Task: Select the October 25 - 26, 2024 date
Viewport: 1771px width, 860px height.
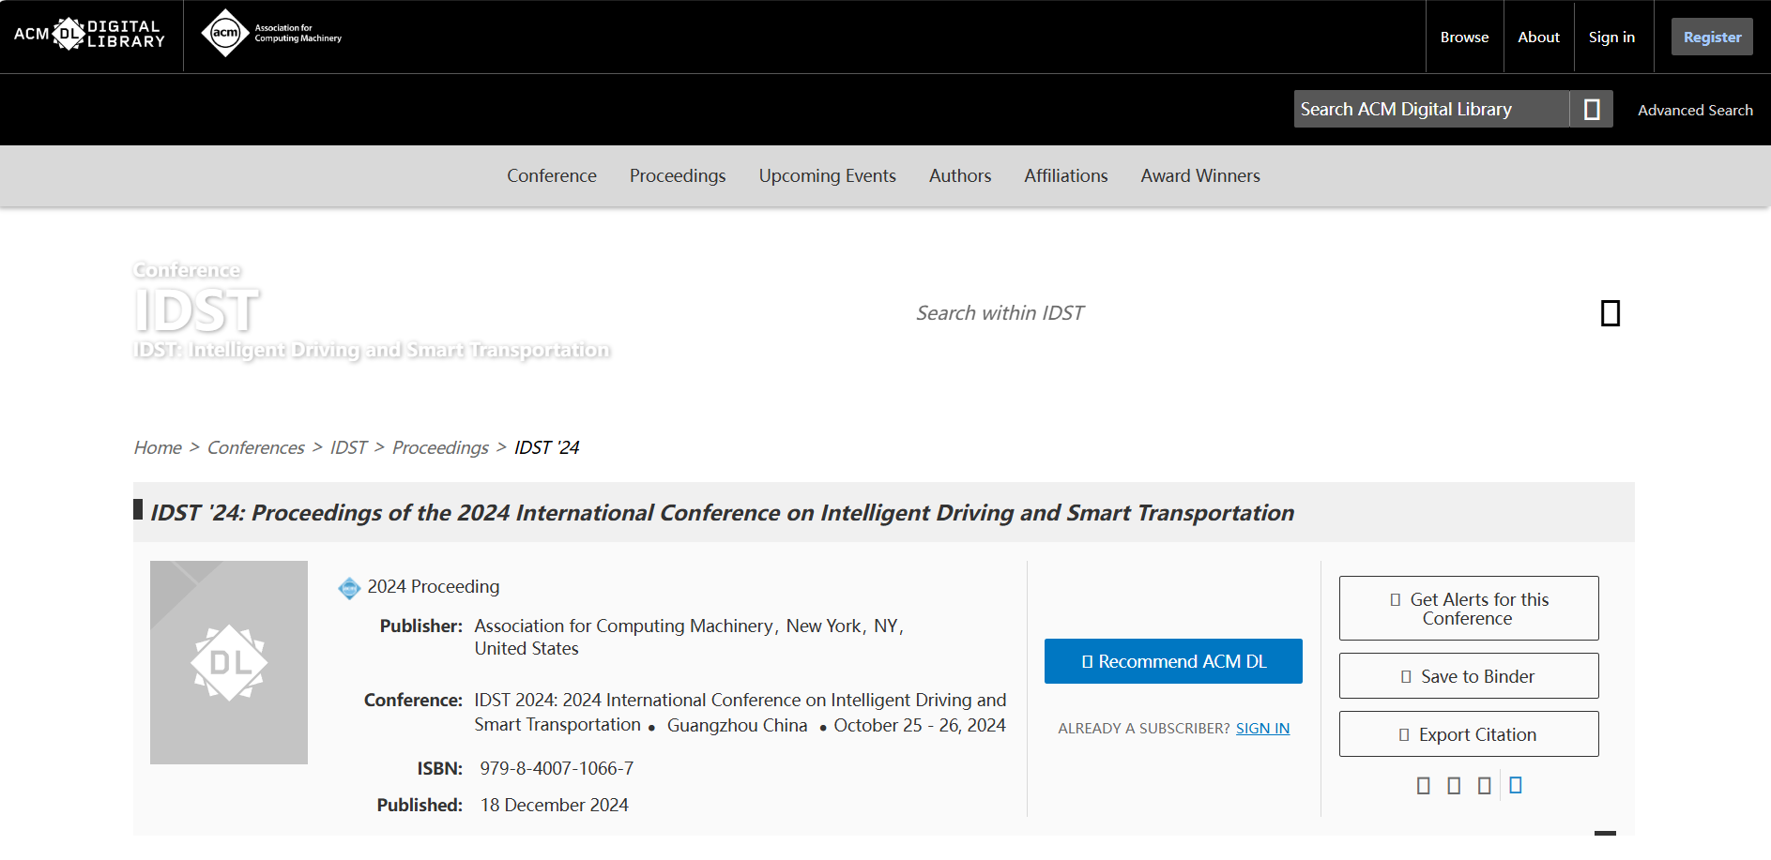Action: point(920,726)
